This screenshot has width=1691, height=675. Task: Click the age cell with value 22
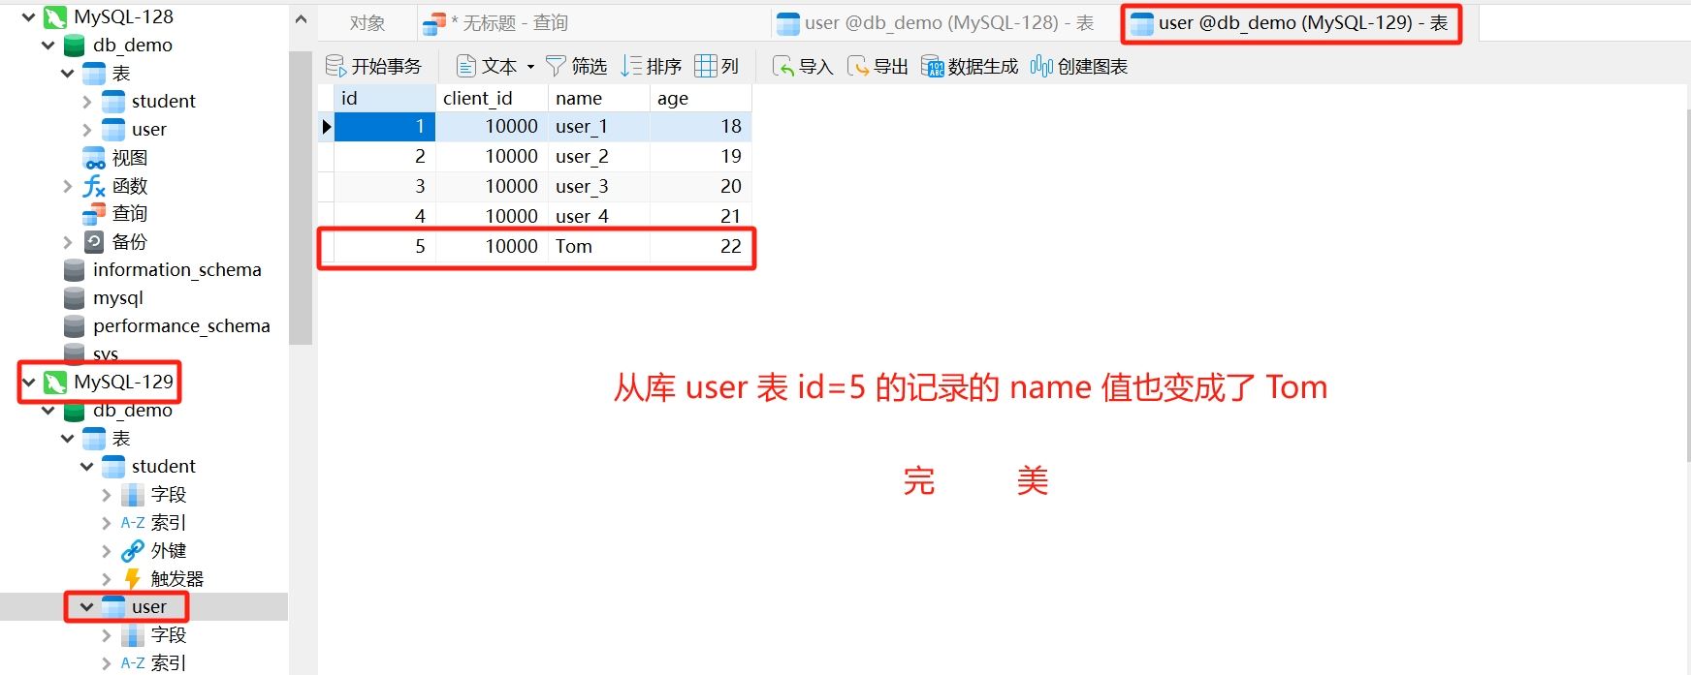coord(700,246)
